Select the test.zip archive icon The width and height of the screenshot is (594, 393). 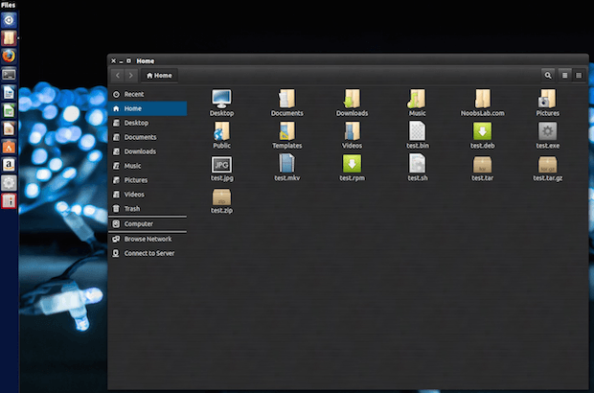(x=221, y=201)
